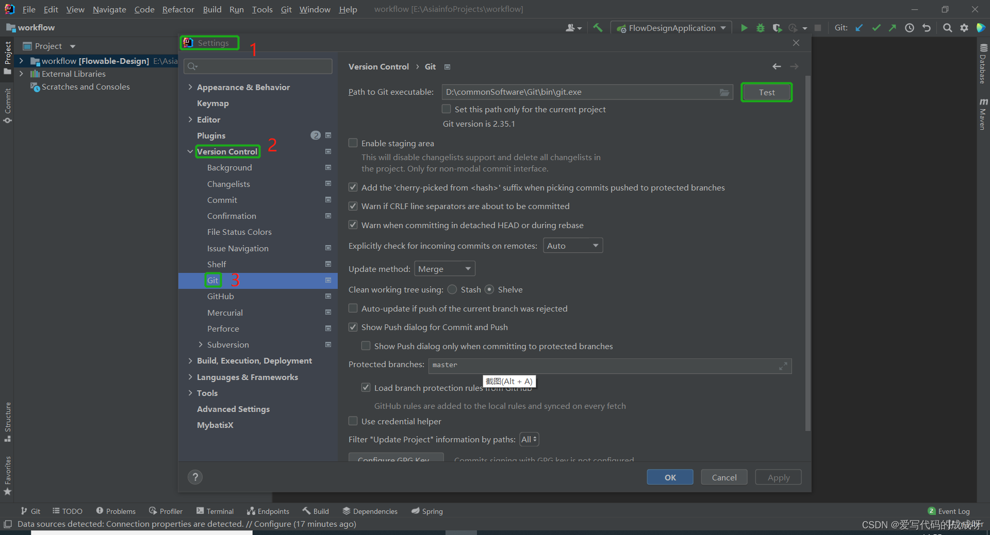Open Update method Merge dropdown
The width and height of the screenshot is (990, 535).
[444, 269]
